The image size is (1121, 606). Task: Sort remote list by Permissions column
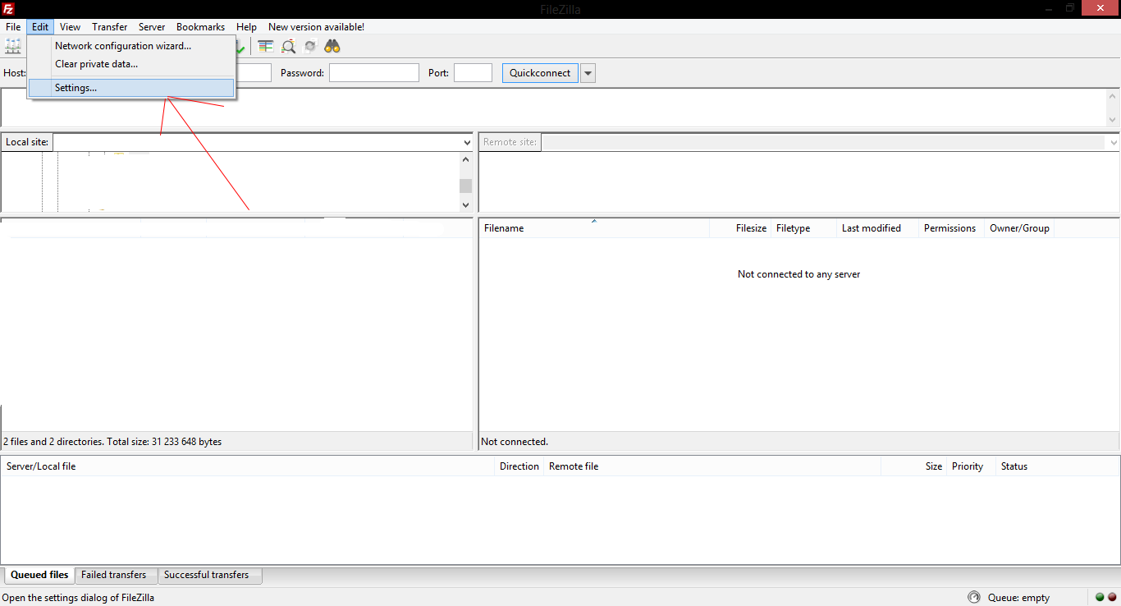point(951,228)
